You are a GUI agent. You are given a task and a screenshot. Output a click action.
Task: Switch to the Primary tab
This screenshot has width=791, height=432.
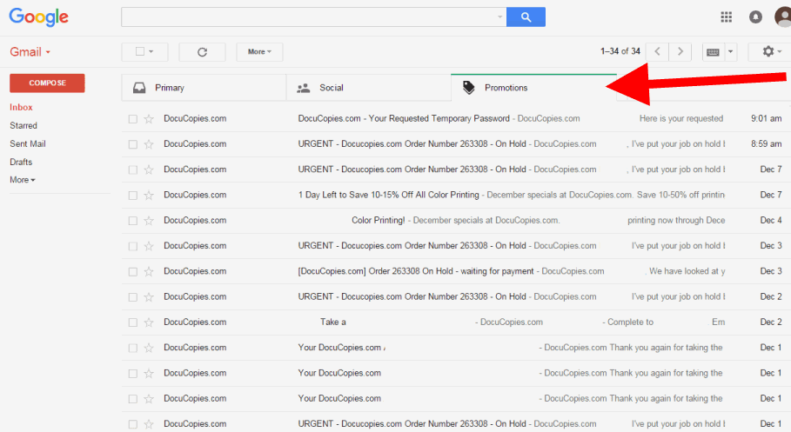tap(169, 88)
